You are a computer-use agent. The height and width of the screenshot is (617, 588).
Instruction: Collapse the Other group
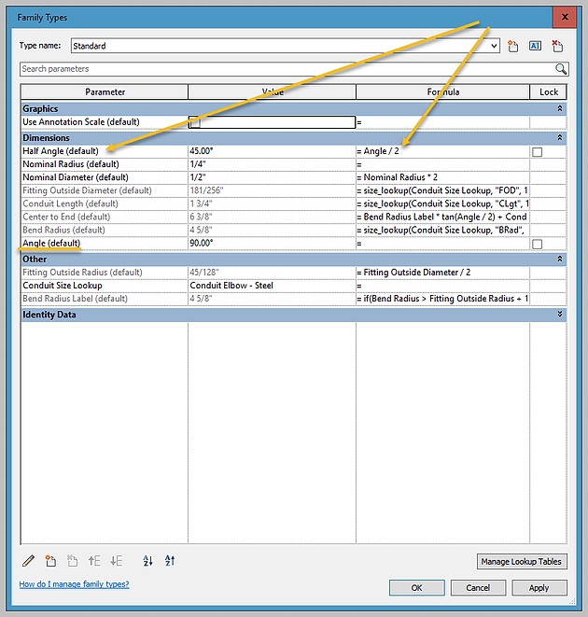click(560, 259)
